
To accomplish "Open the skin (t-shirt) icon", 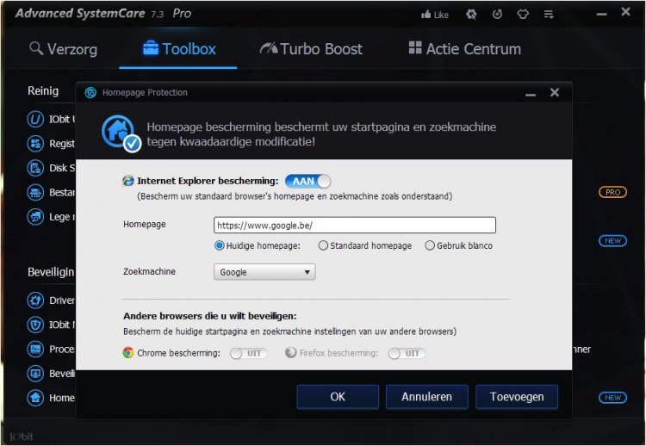I will click(x=522, y=15).
